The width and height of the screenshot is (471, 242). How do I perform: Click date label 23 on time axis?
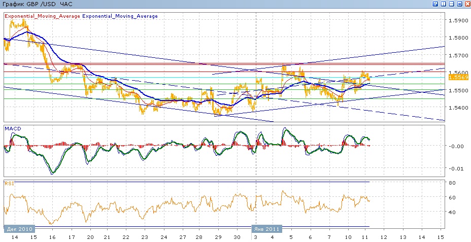click(145, 237)
